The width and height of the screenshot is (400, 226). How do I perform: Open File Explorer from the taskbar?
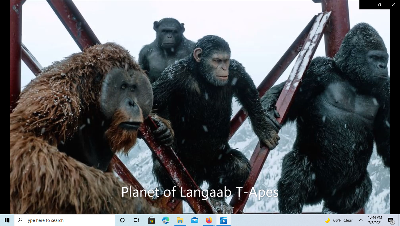click(x=180, y=220)
